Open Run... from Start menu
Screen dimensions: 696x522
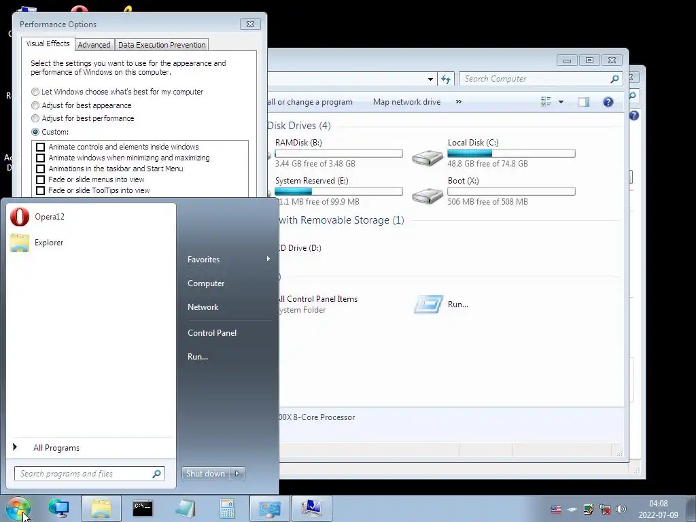pos(198,356)
